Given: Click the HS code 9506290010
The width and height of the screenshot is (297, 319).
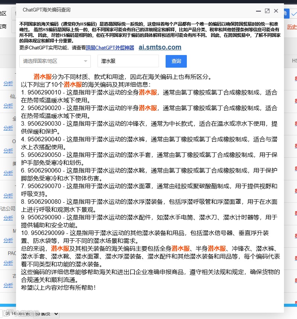Looking at the screenshot, I should (44, 92).
